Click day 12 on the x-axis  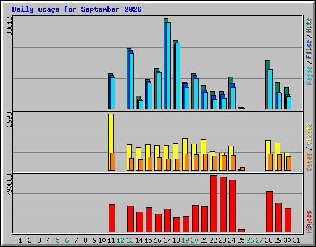click(120, 240)
